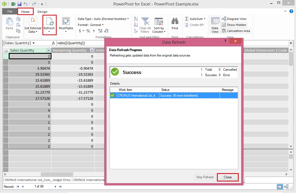296x193 pixels.
Task: Close the Data Refresh dialog
Action: [x=228, y=177]
